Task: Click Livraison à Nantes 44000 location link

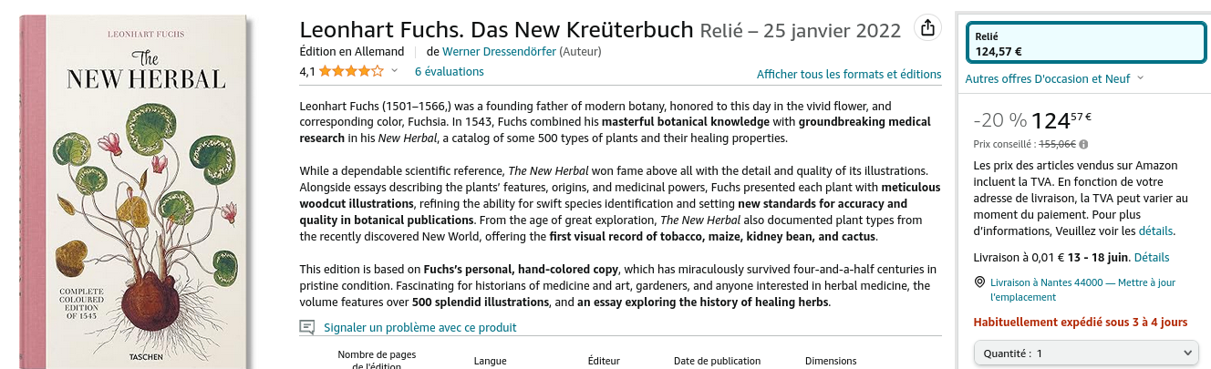Action: click(1046, 282)
